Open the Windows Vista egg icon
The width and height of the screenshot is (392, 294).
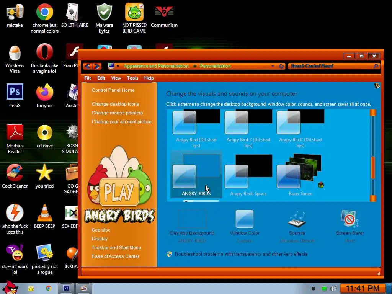tap(15, 59)
